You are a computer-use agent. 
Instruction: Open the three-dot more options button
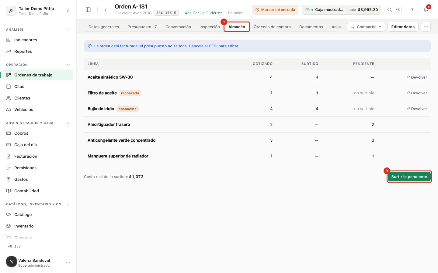click(426, 27)
